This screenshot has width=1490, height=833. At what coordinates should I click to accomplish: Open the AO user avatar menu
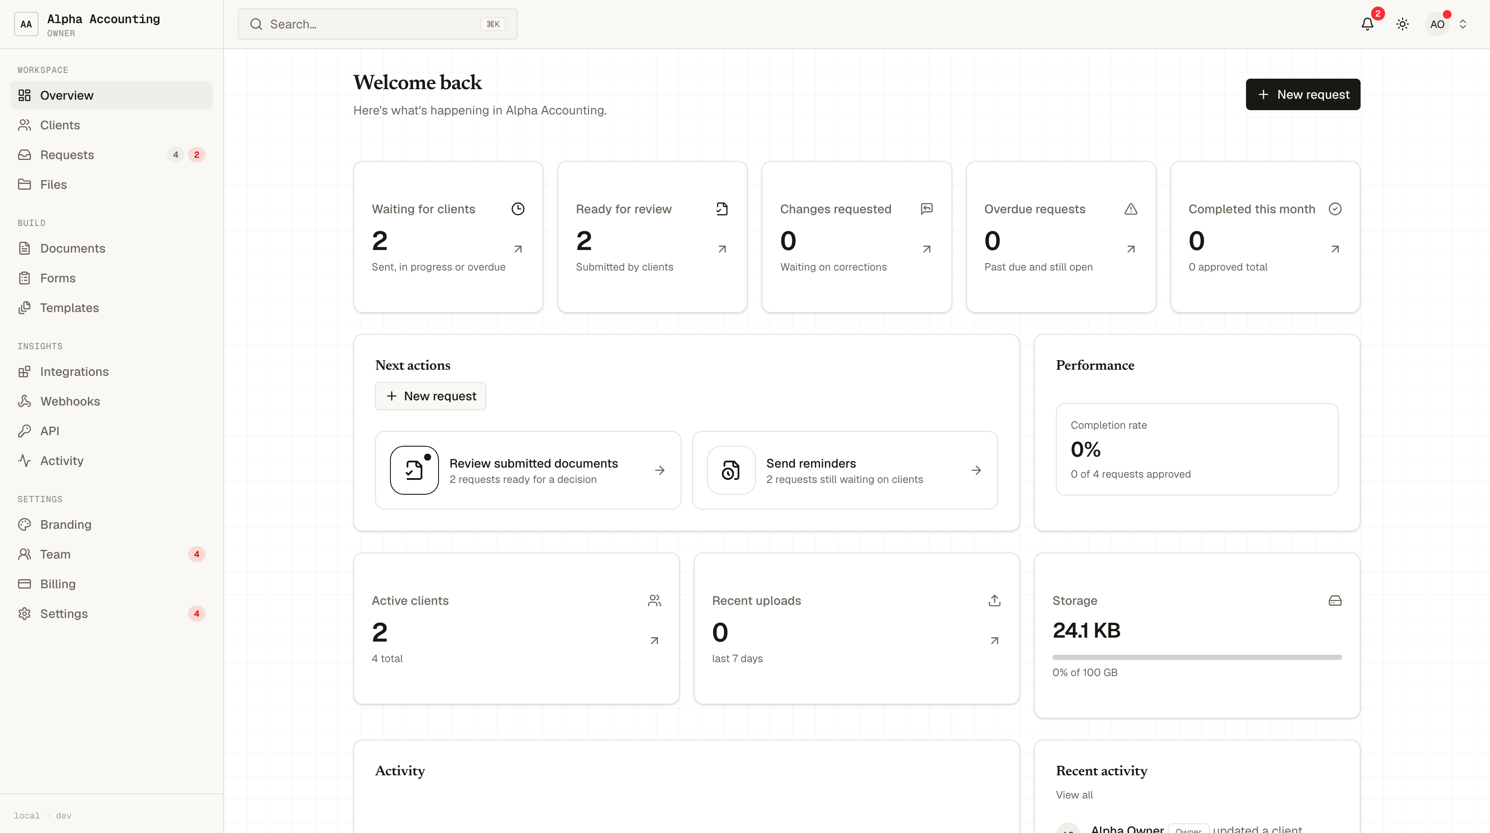(1437, 24)
